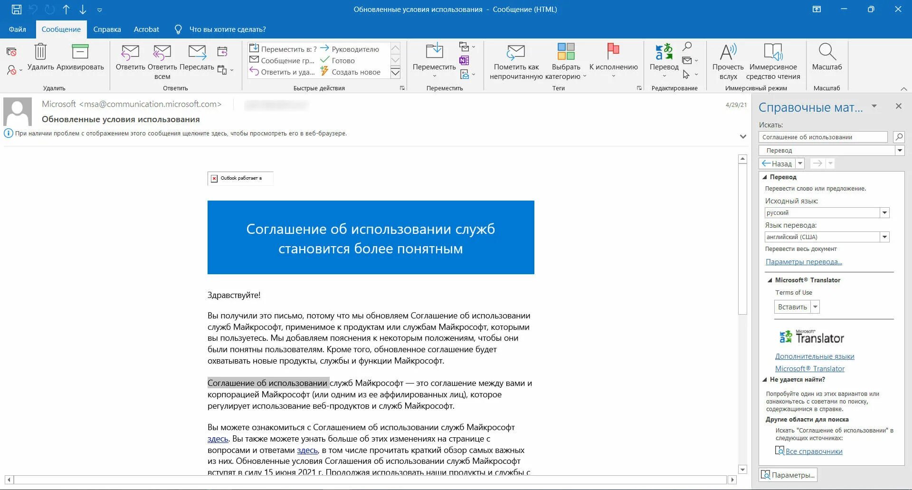
Task: Choose the Готово quick step
Action: [x=338, y=60]
